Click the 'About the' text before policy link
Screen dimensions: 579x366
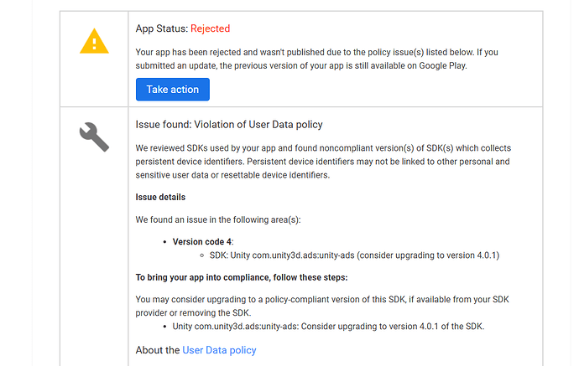point(158,350)
